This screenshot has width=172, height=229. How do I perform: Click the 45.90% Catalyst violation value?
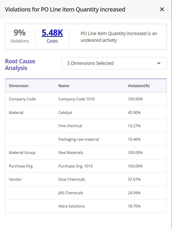pos(134,112)
